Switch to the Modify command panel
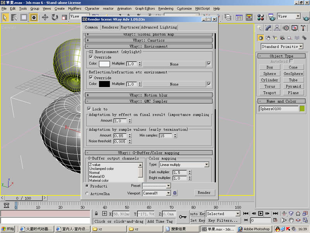The height and width of the screenshot is (233, 310). pyautogui.click(x=268, y=28)
